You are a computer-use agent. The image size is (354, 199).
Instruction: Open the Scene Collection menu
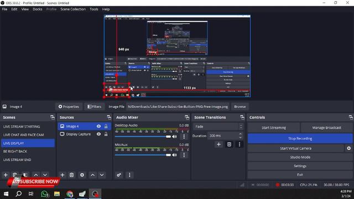73,9
